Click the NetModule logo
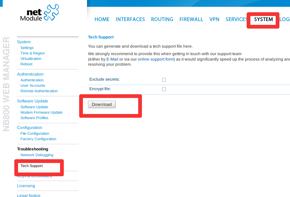Image resolution: width=290 pixels, height=197 pixels. point(40,13)
